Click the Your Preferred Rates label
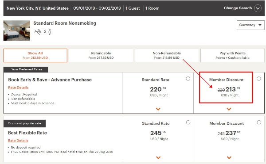Viewport: 266px width, 164px height. [x=26, y=69]
